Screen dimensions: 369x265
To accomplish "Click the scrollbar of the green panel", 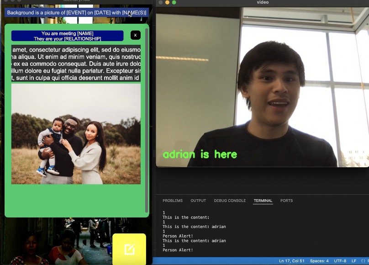I will (147, 121).
